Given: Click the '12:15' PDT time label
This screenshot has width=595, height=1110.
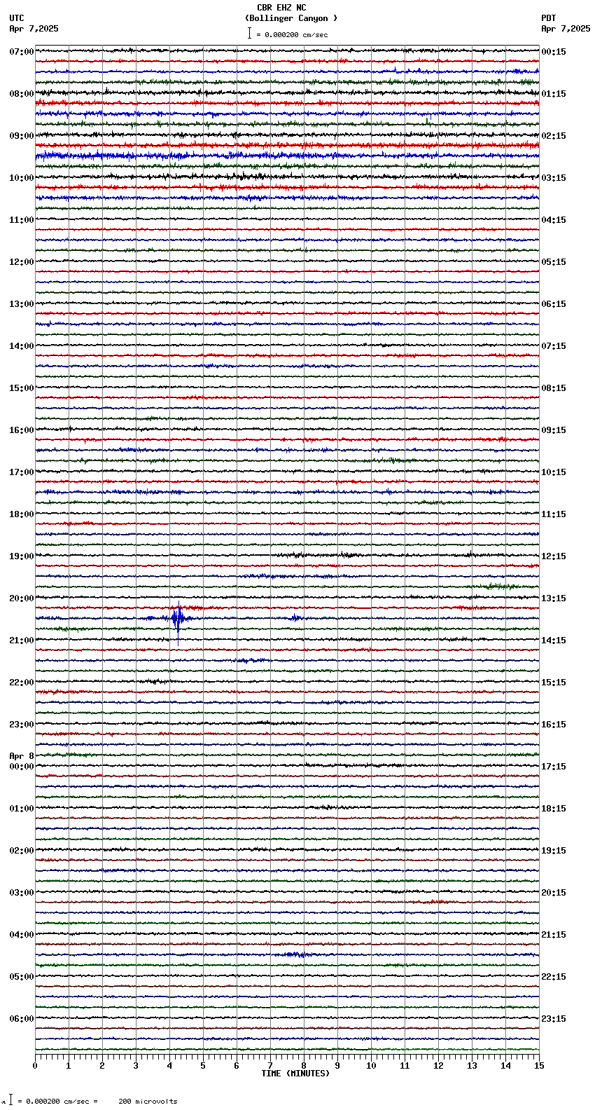Looking at the screenshot, I should pyautogui.click(x=554, y=556).
